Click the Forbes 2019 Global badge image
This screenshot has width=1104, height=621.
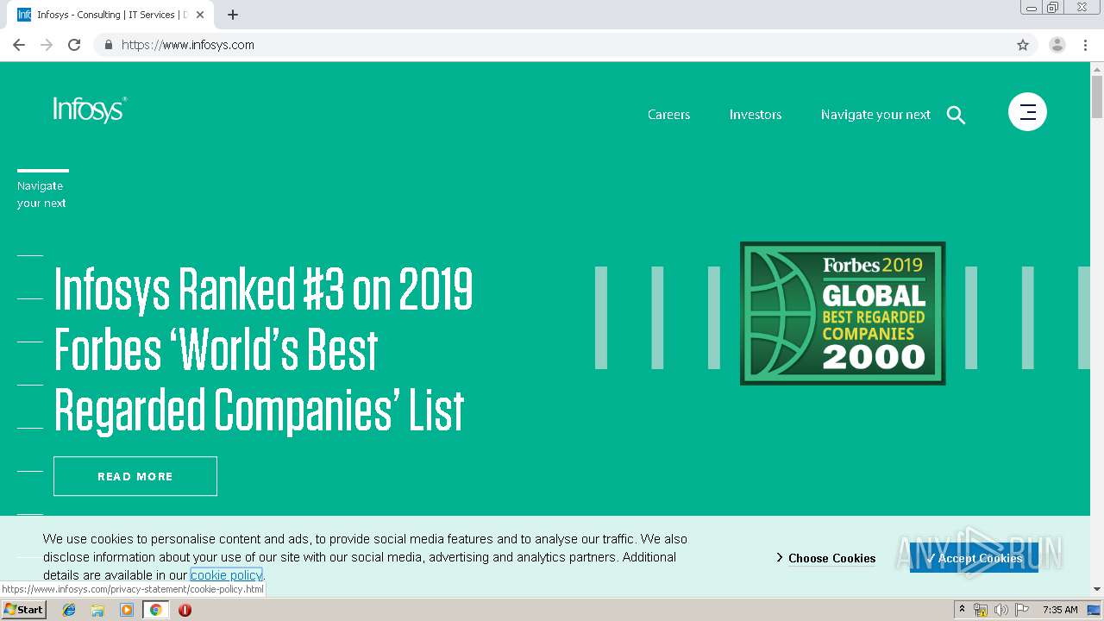point(843,313)
